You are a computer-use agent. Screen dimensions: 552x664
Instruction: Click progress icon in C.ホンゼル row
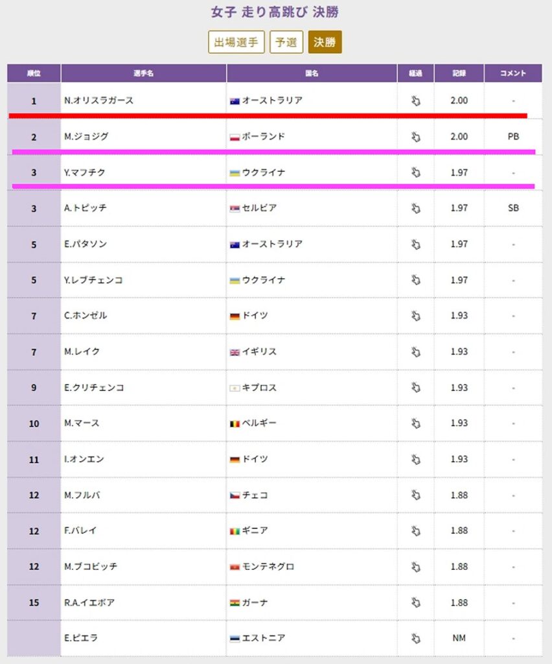pos(415,316)
